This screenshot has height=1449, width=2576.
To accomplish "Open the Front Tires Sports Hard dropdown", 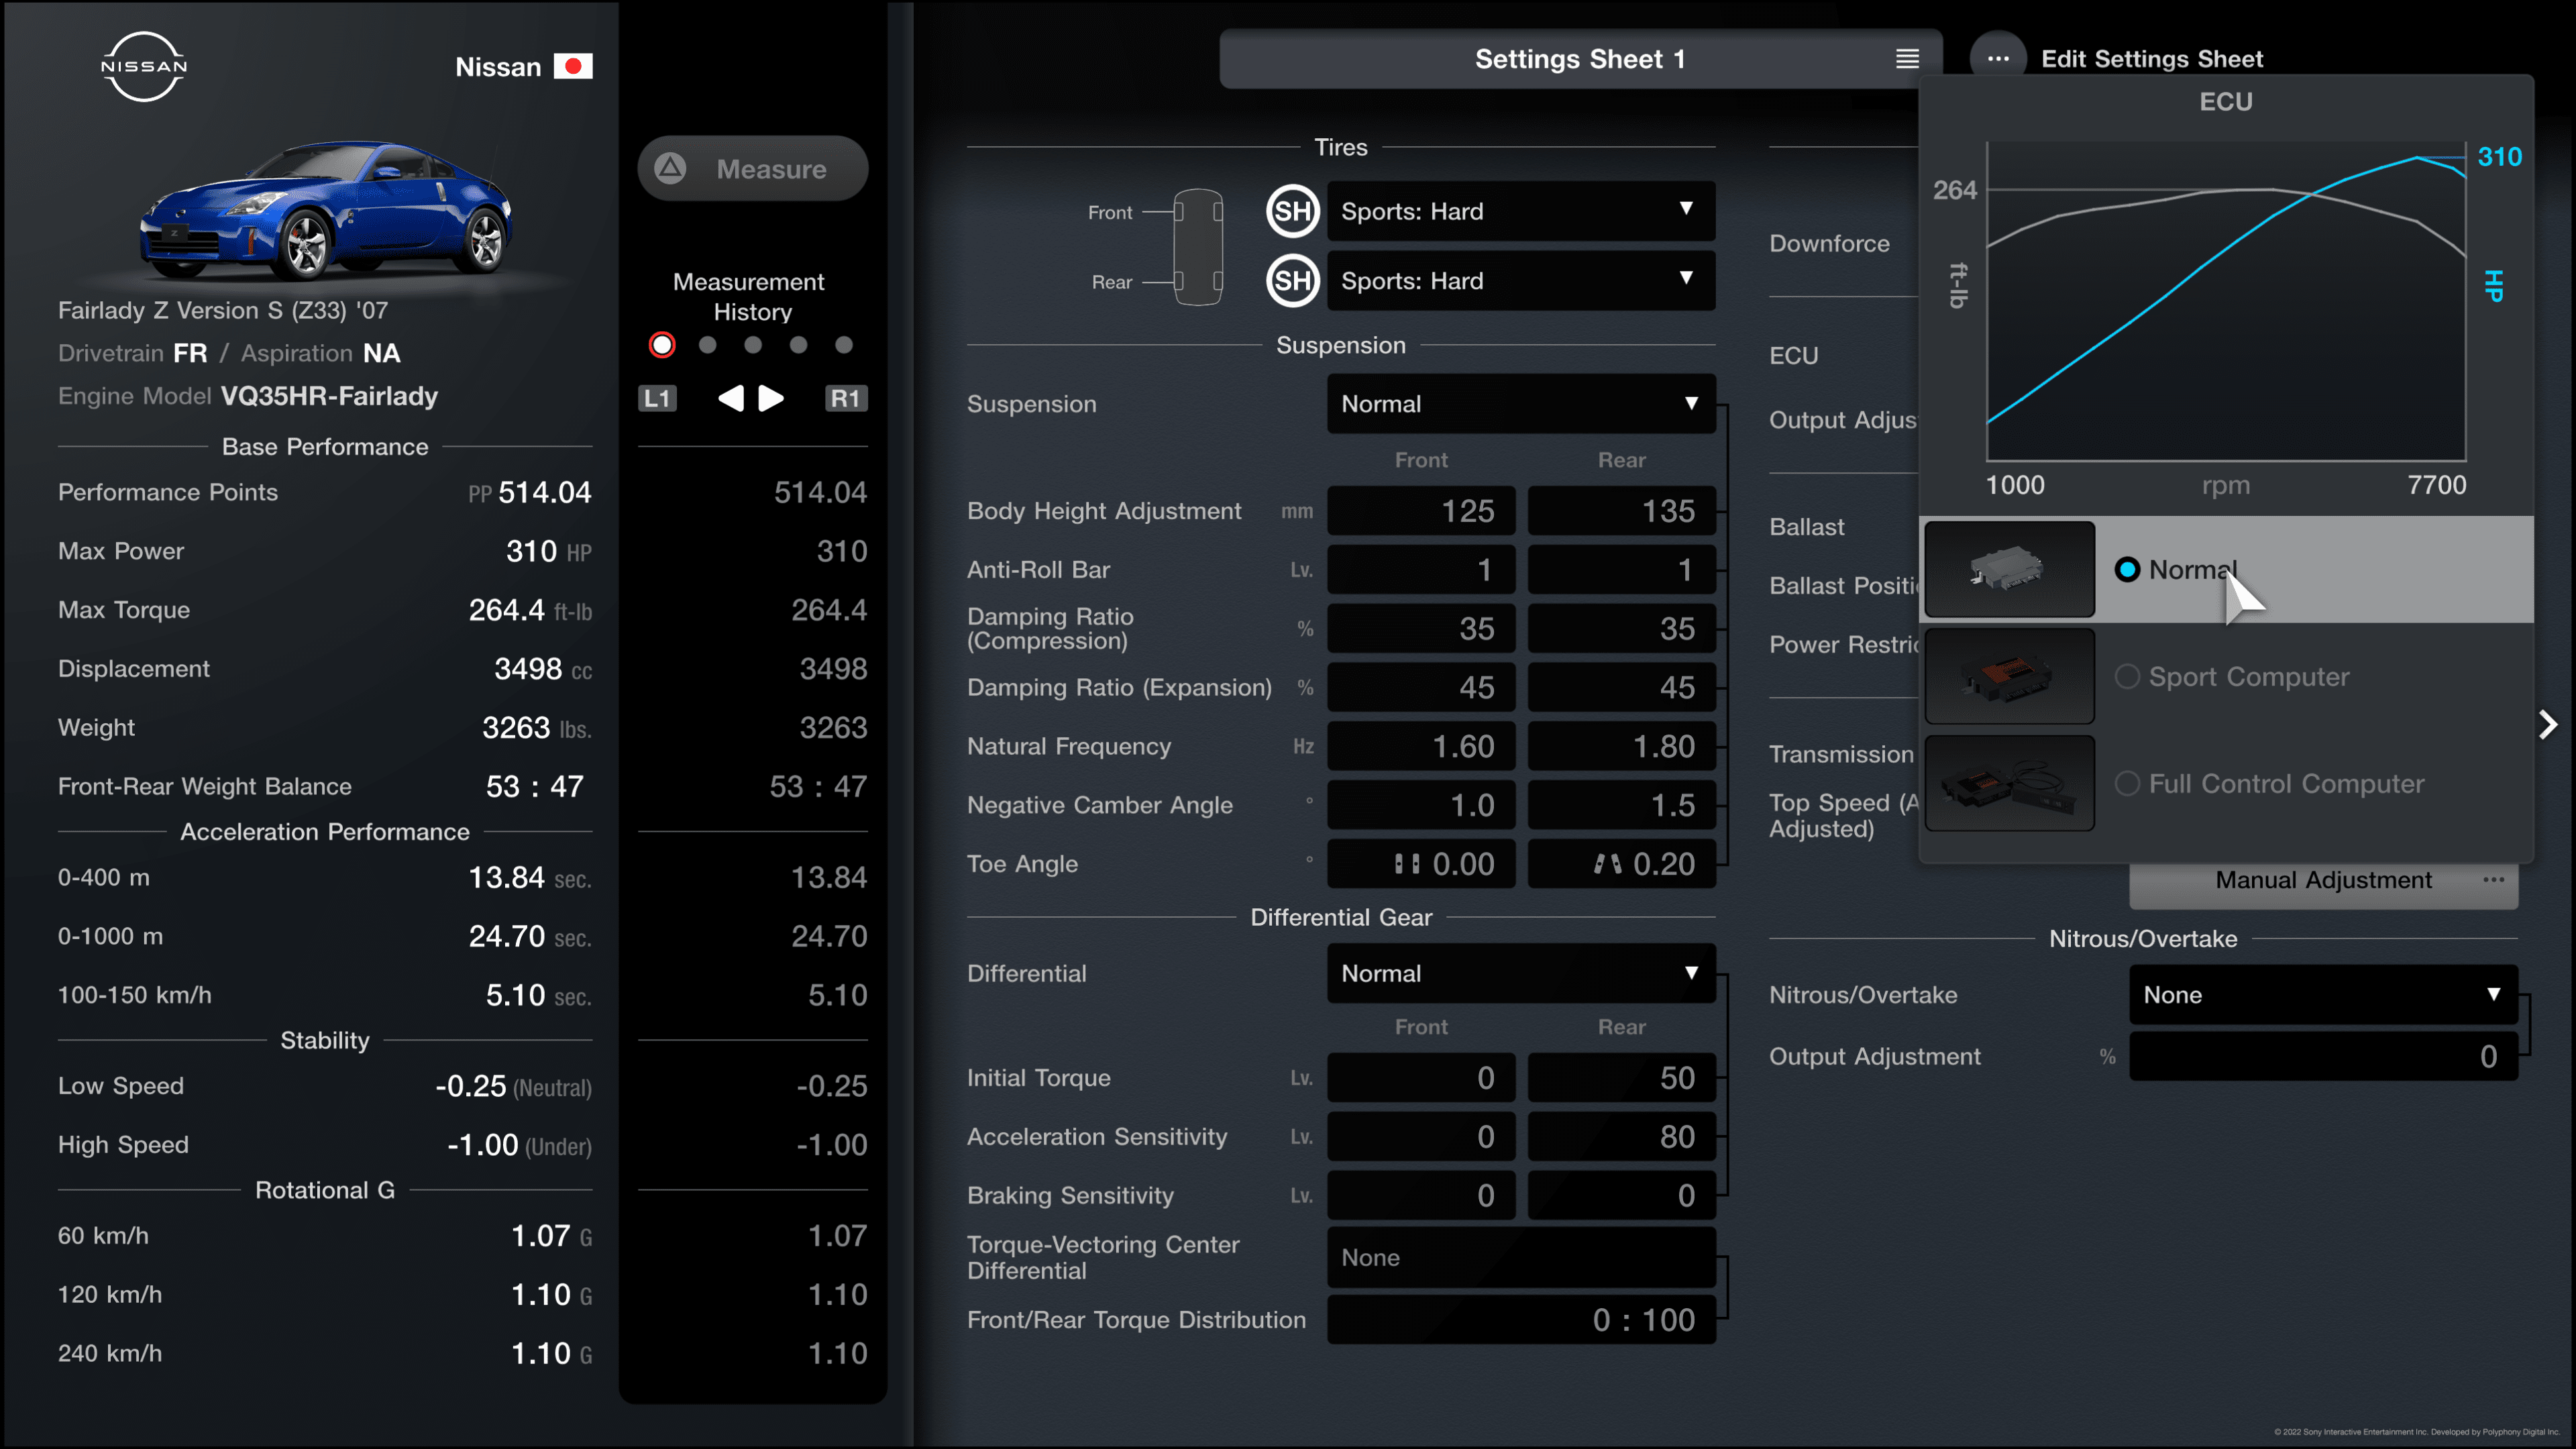I will pyautogui.click(x=1513, y=211).
